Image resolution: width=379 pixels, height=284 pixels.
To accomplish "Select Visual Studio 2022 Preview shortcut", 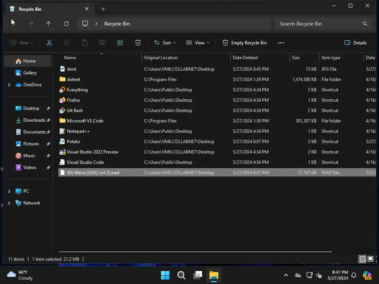I will coord(217,152).
